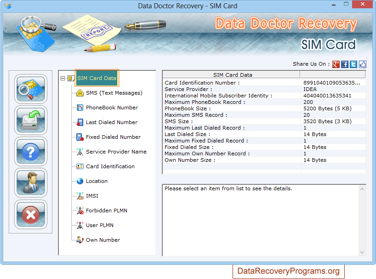The height and width of the screenshot is (279, 376).
Task: Click the details pane scroll up arrow
Action: click(x=362, y=189)
